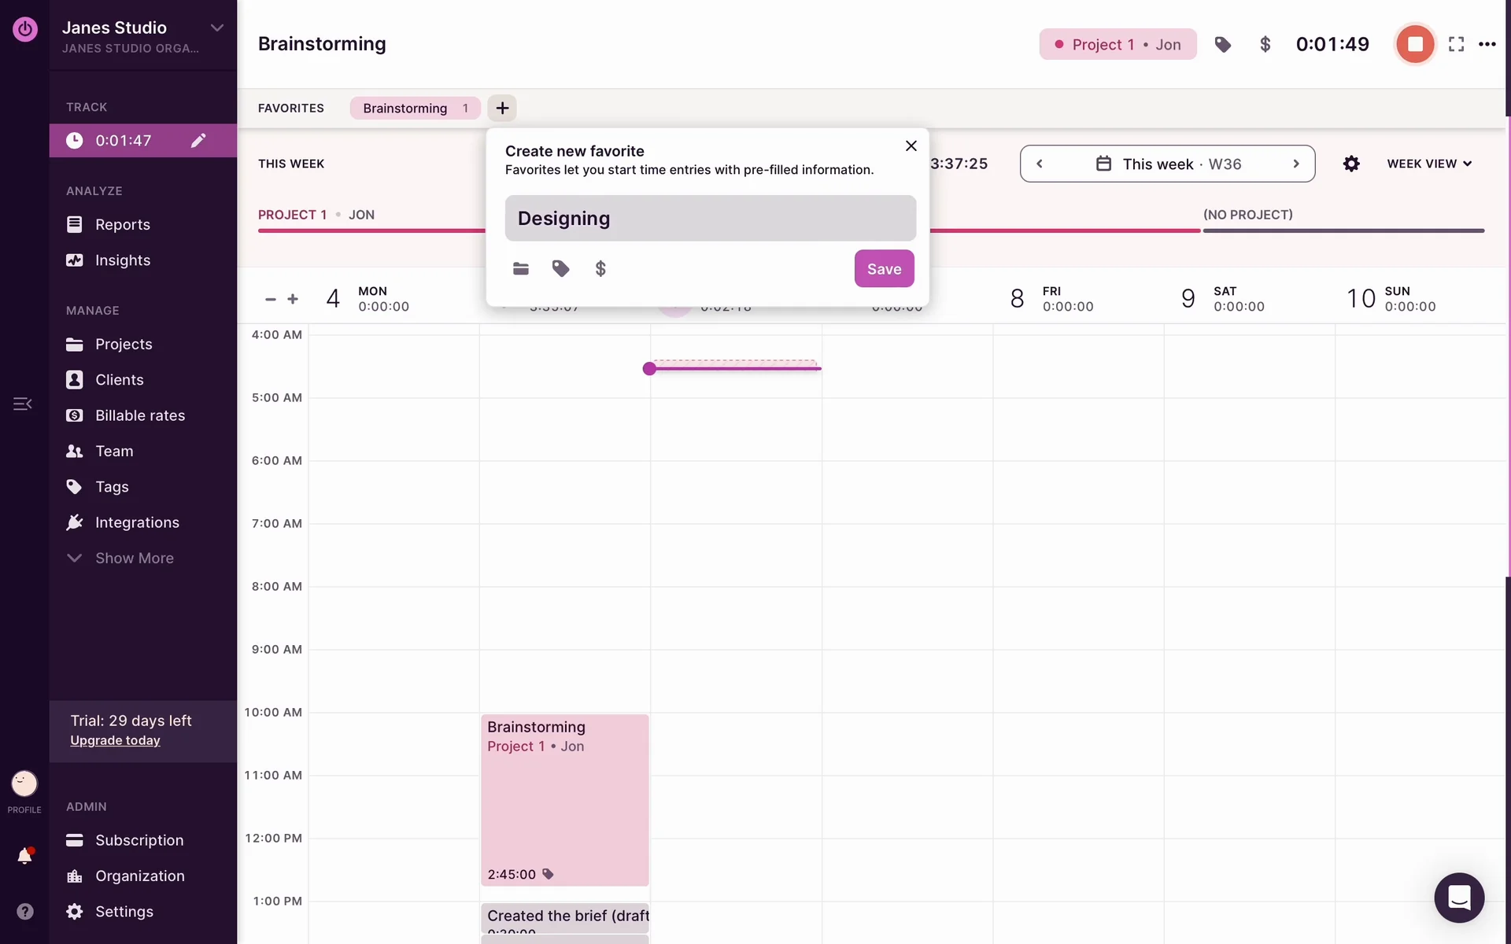The height and width of the screenshot is (944, 1511).
Task: Add tags to the new favorite
Action: point(560,269)
